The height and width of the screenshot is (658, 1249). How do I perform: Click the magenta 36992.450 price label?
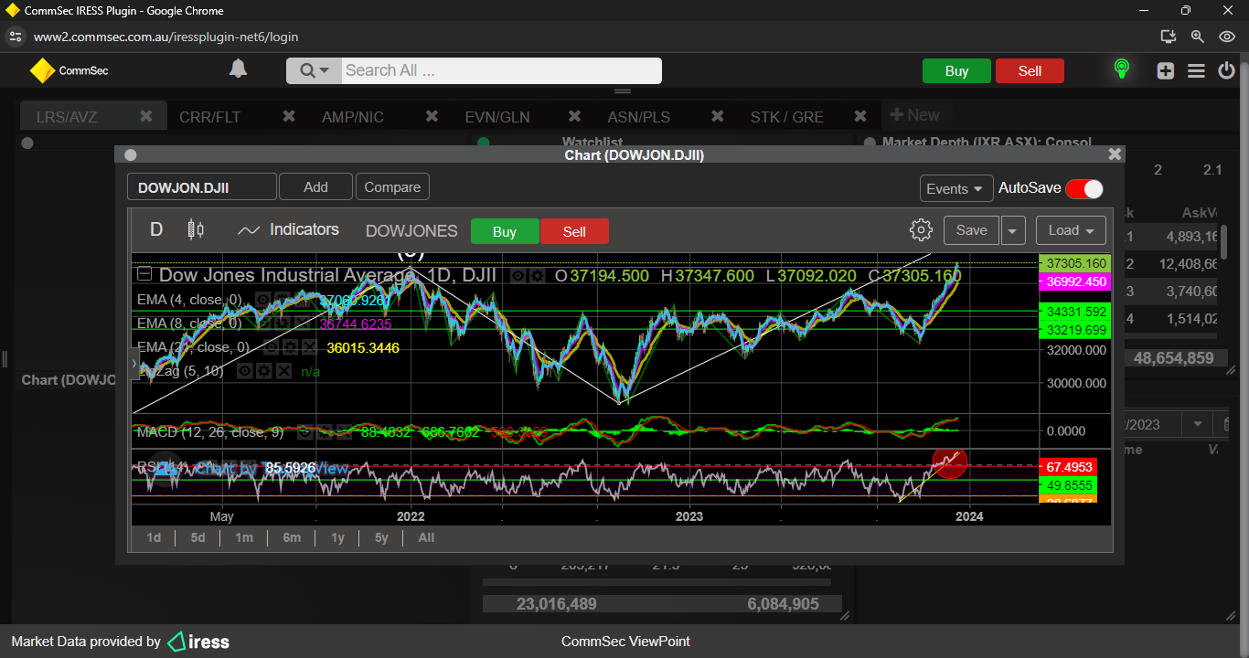point(1075,281)
